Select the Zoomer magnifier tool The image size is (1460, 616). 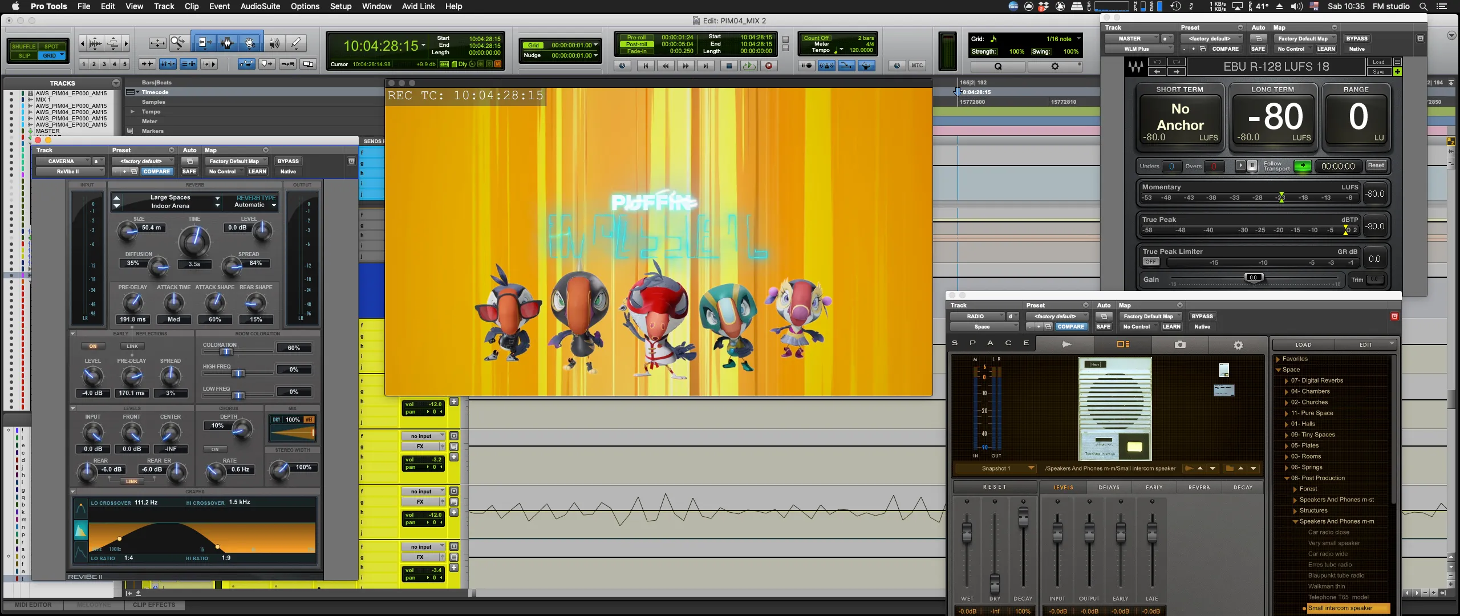click(178, 43)
